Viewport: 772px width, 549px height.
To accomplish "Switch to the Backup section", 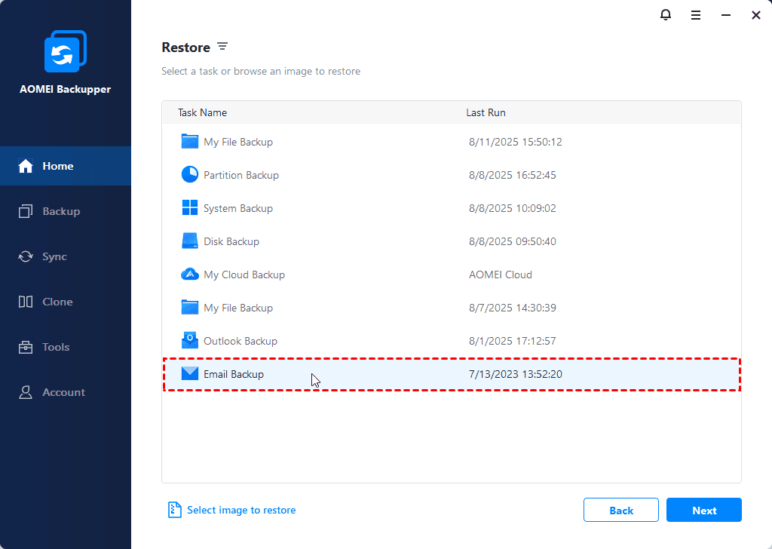I will [x=60, y=211].
